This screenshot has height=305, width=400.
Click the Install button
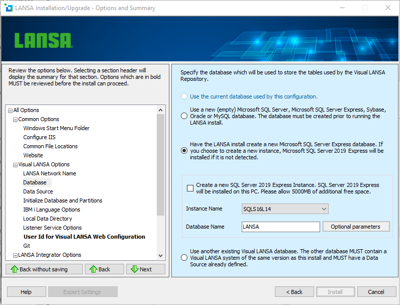pos(336,292)
